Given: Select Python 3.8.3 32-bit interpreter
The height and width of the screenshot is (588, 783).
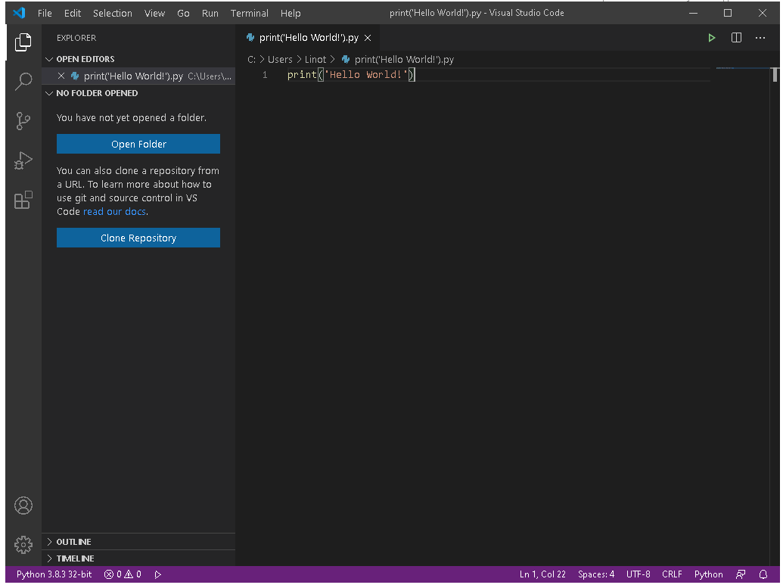Looking at the screenshot, I should [x=54, y=574].
